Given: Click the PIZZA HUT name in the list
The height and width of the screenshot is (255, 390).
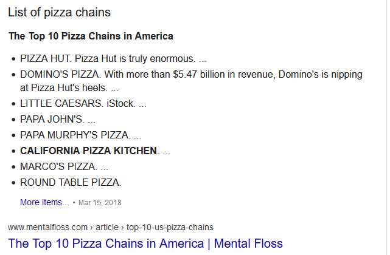Looking at the screenshot, I should pyautogui.click(x=46, y=59).
